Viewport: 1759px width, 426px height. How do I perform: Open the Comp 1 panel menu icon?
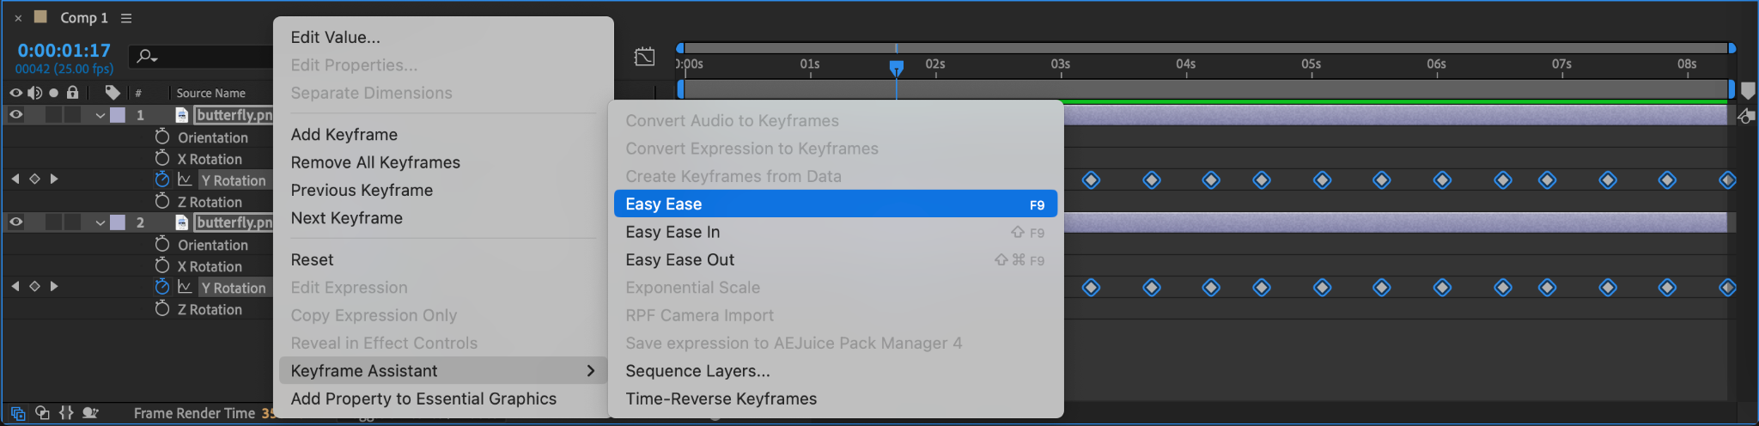coord(126,18)
